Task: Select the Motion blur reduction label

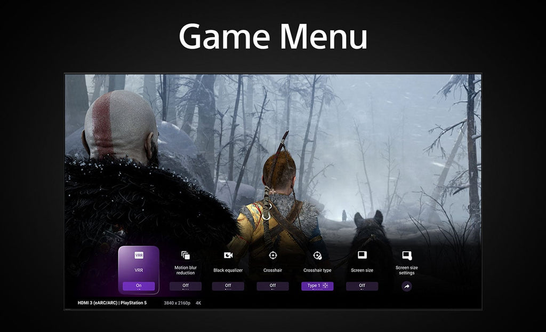Action: [x=186, y=270]
